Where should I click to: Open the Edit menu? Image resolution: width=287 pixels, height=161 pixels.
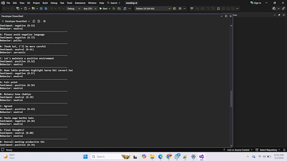coord(15,3)
